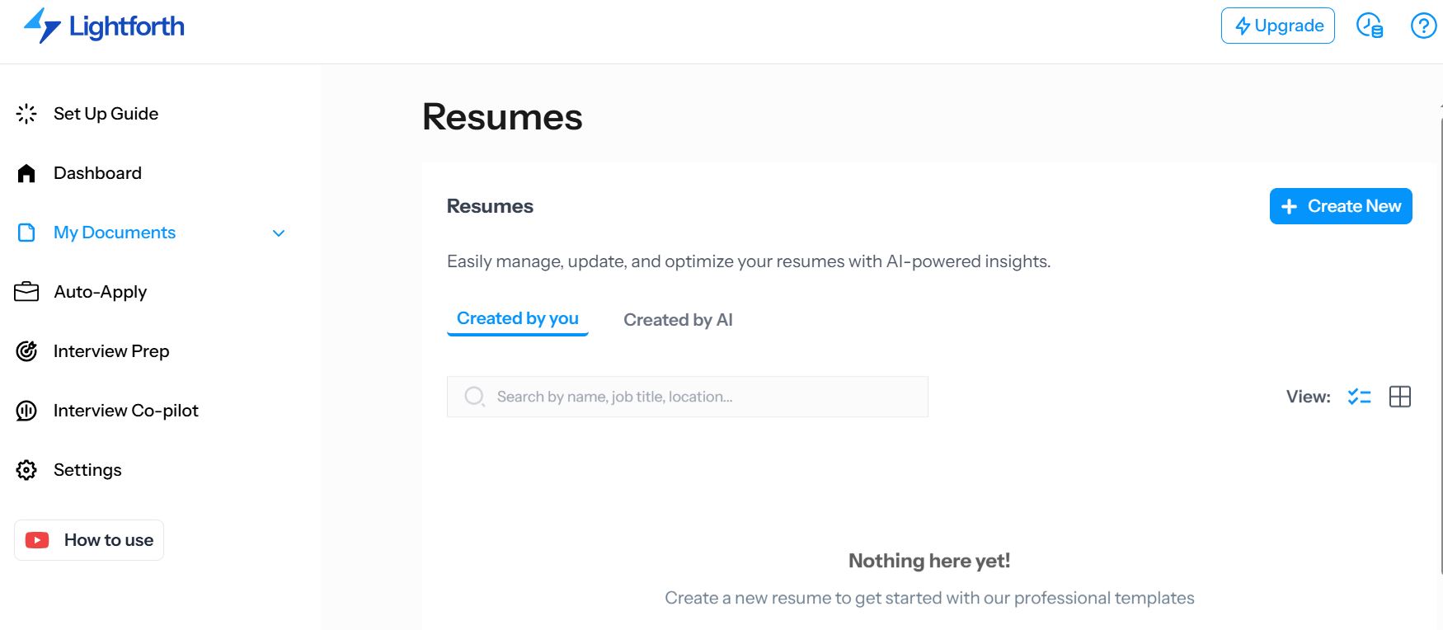Viewport: 1443px width, 630px height.
Task: Open the How to use video
Action: coord(89,540)
